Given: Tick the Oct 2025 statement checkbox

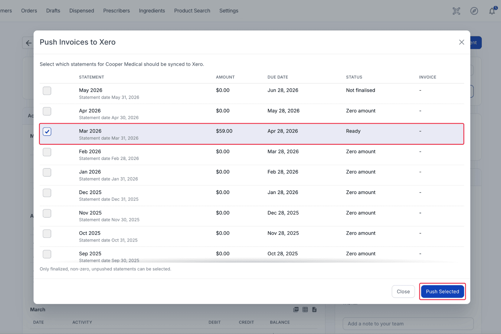Looking at the screenshot, I should (47, 233).
